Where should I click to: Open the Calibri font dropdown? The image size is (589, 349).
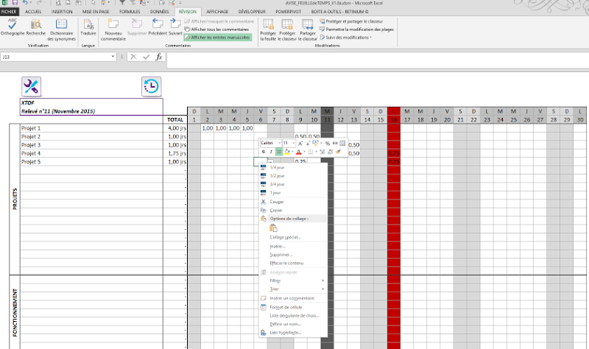279,143
